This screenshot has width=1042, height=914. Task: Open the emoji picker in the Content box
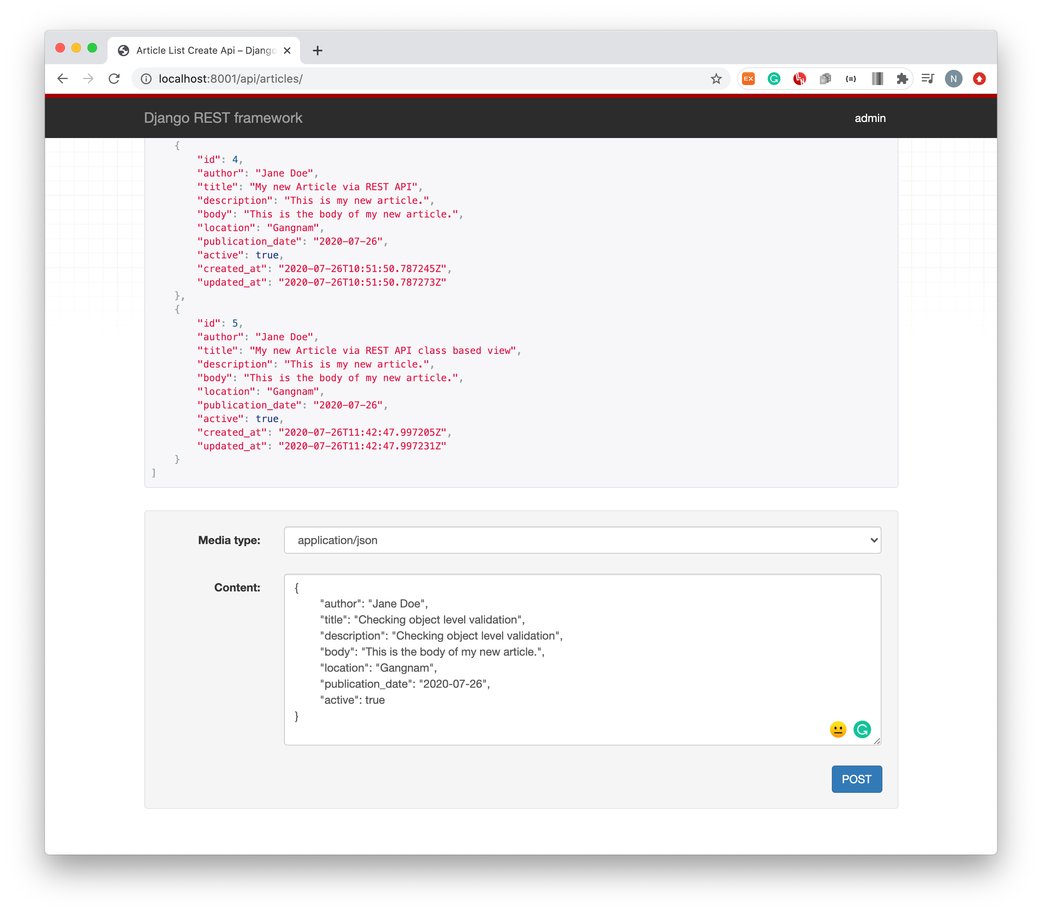pyautogui.click(x=838, y=729)
